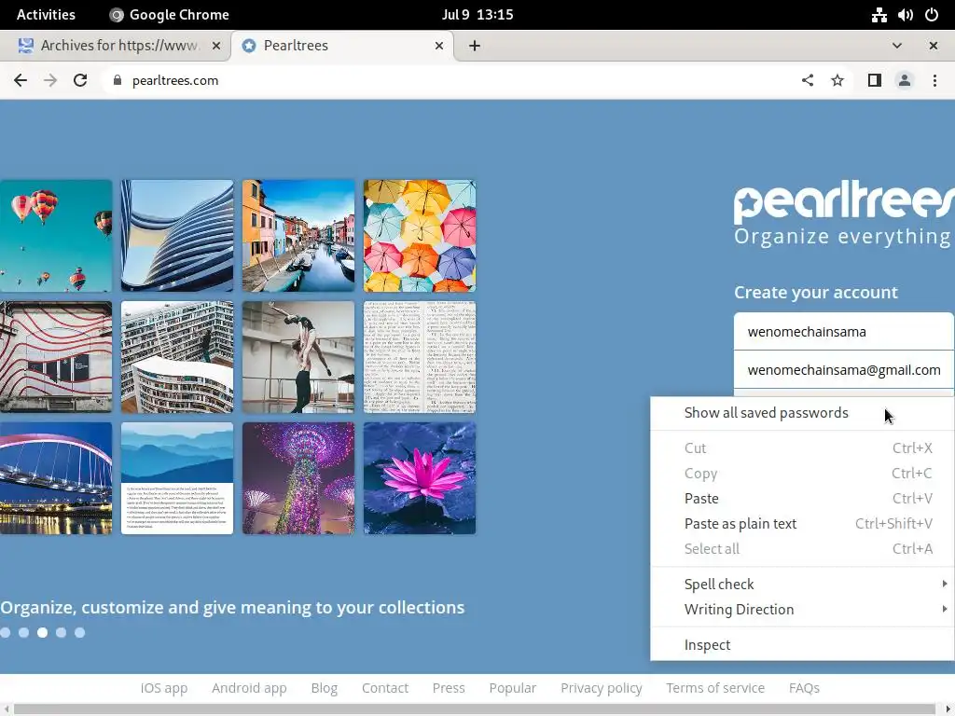
Task: Bookmark this tab with the star icon
Action: 837,80
